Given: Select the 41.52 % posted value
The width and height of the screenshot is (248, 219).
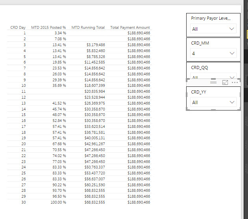Looking at the screenshot, I should click(x=59, y=103).
